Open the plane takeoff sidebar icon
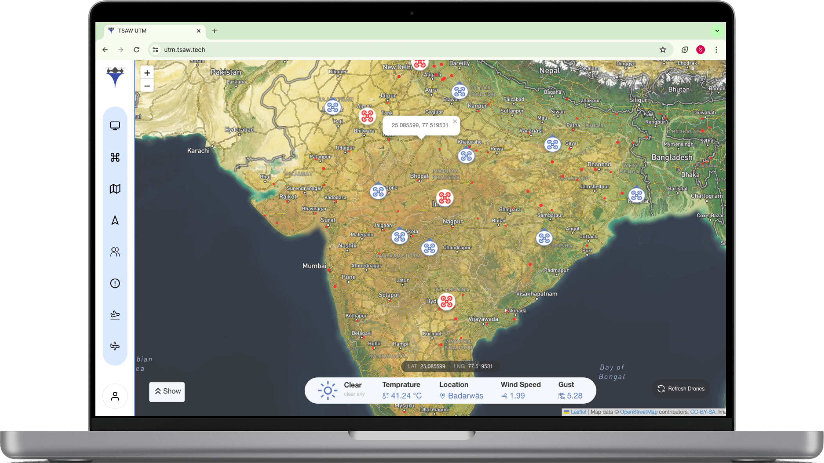824x463 pixels. click(x=115, y=315)
